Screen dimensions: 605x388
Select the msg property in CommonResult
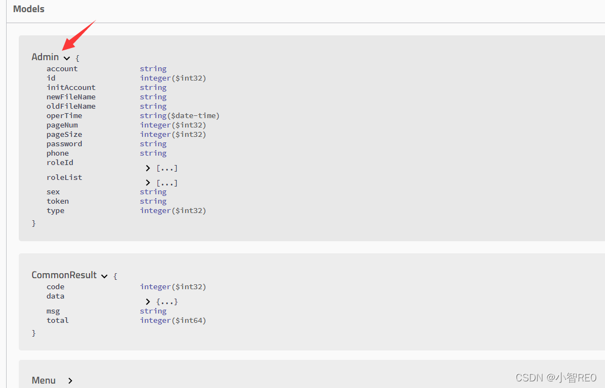[x=53, y=311]
